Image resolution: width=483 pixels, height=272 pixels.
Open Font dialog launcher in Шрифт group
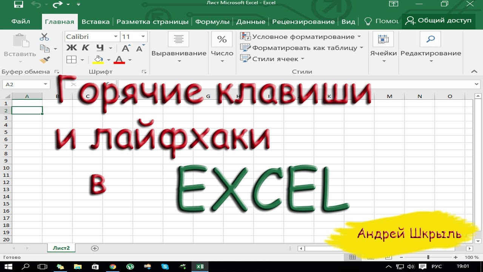[144, 71]
